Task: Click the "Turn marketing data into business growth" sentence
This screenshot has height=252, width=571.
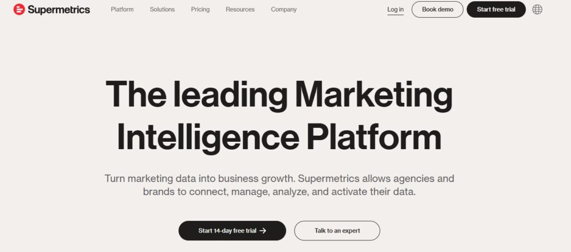Action: coord(200,179)
